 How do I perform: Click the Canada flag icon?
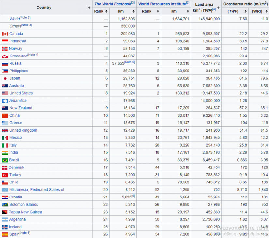tap(5, 34)
